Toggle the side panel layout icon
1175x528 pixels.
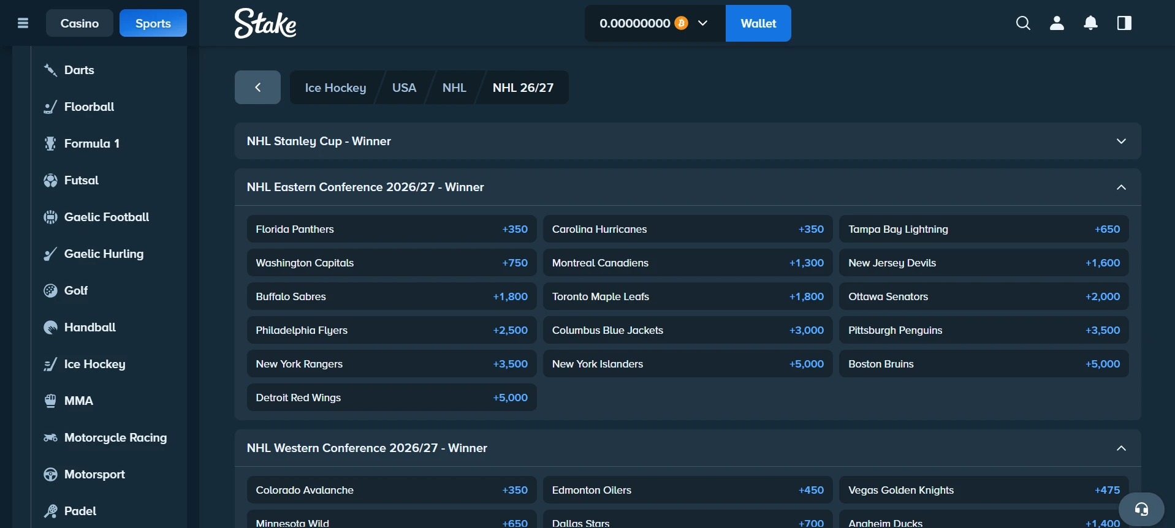(x=1124, y=23)
